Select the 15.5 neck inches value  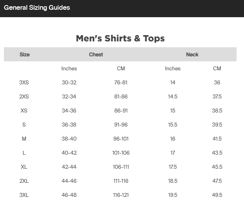(172, 125)
